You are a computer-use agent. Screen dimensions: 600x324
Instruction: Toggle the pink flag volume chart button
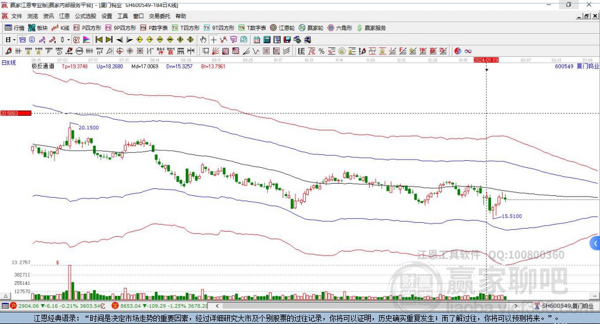coord(87,39)
